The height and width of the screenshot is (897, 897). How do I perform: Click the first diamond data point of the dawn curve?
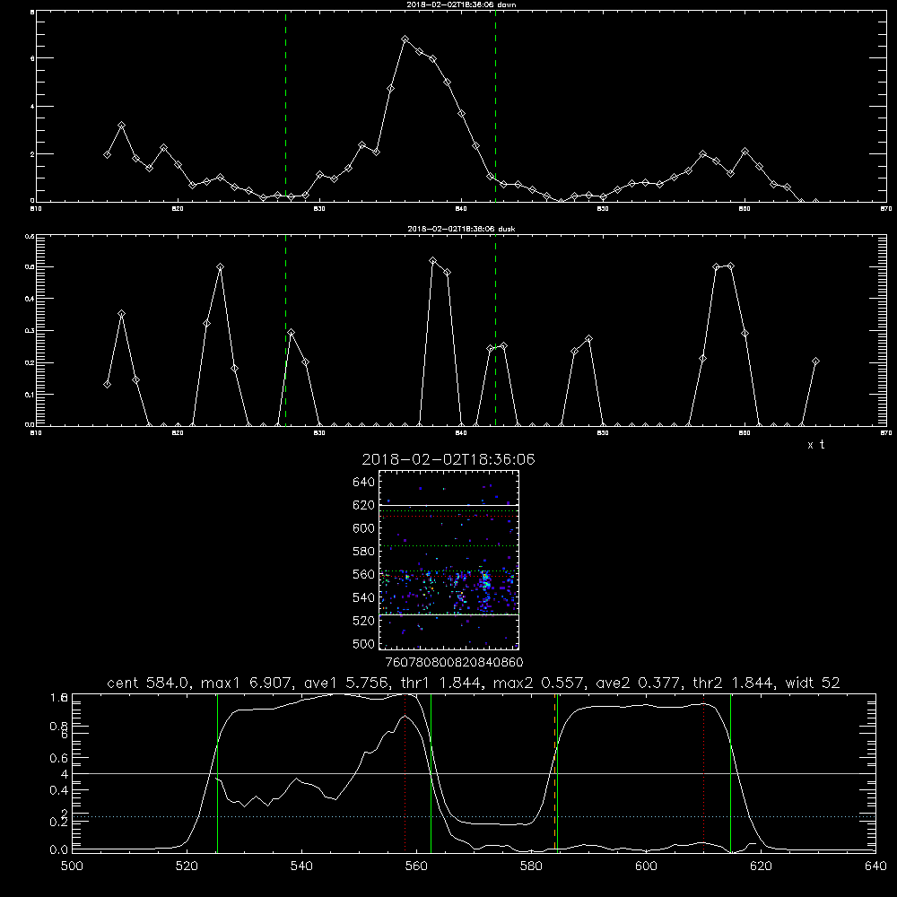pos(107,155)
